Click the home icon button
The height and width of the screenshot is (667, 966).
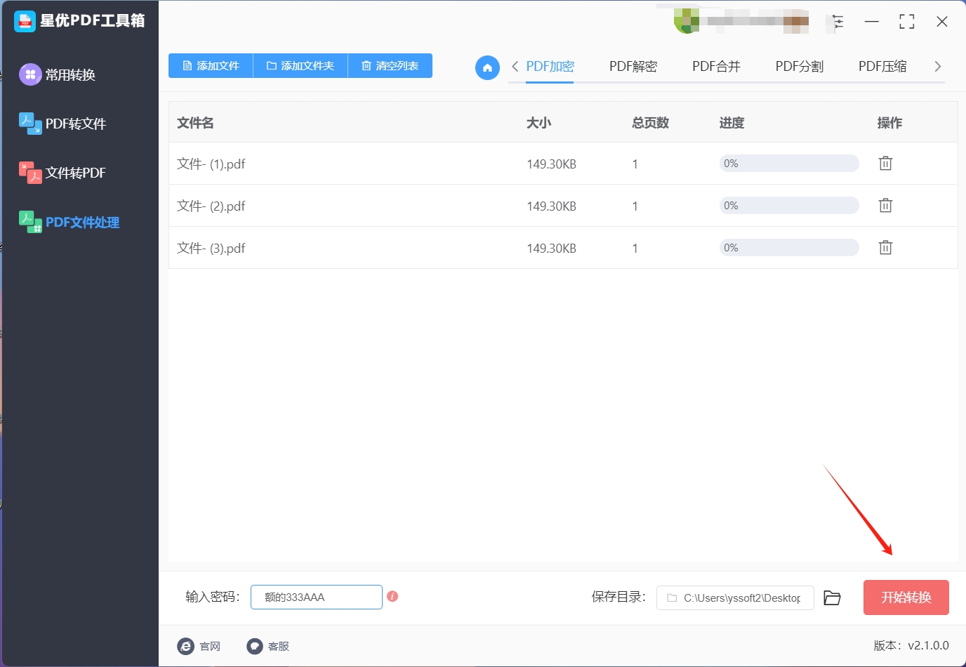[487, 67]
